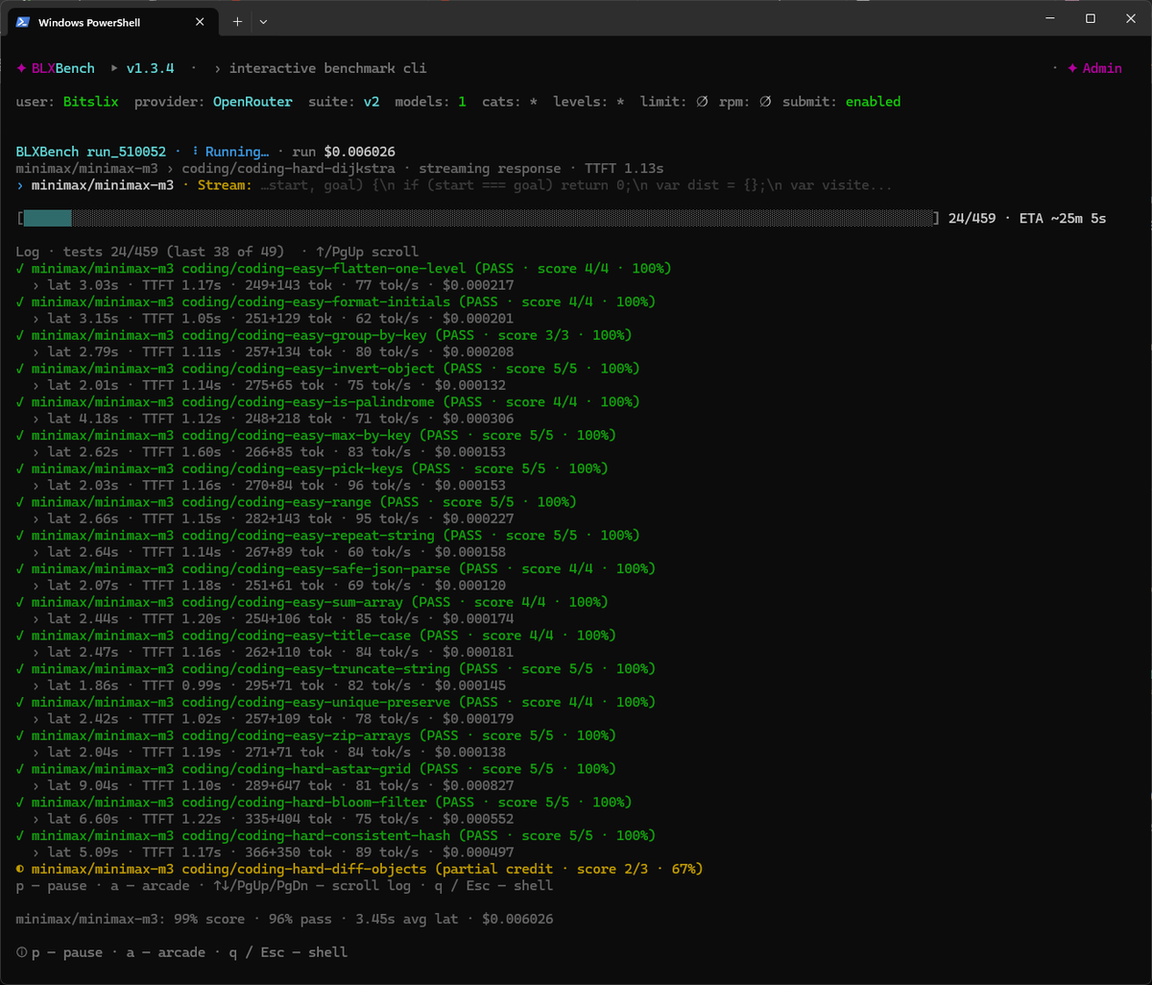Image resolution: width=1152 pixels, height=985 pixels.
Task: Maximize the terminal window
Action: [1091, 18]
